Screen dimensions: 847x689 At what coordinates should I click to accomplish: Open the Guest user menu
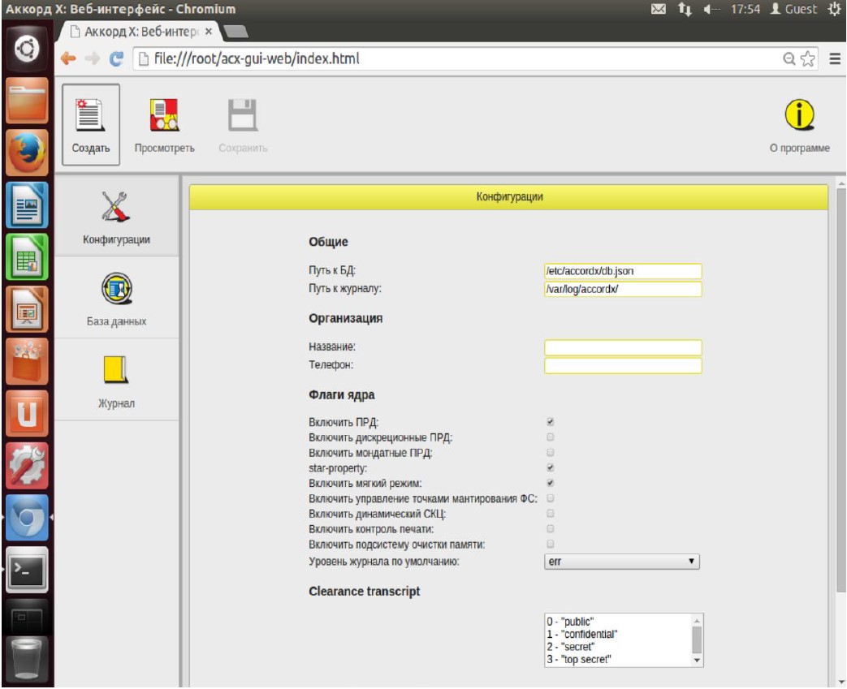click(x=793, y=9)
